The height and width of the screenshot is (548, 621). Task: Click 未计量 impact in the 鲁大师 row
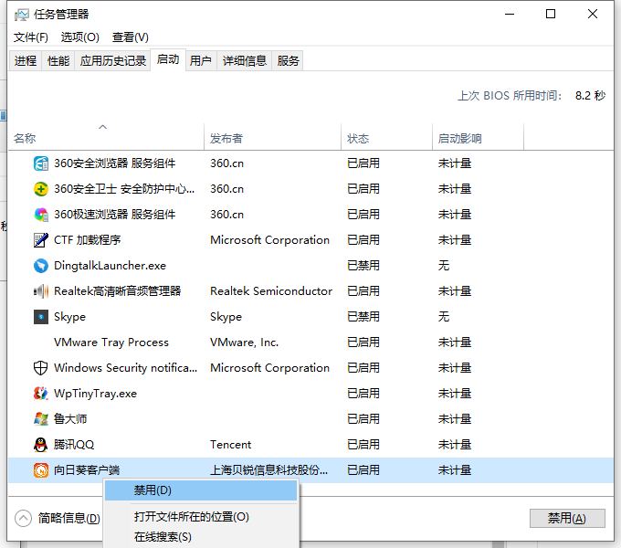click(x=455, y=419)
